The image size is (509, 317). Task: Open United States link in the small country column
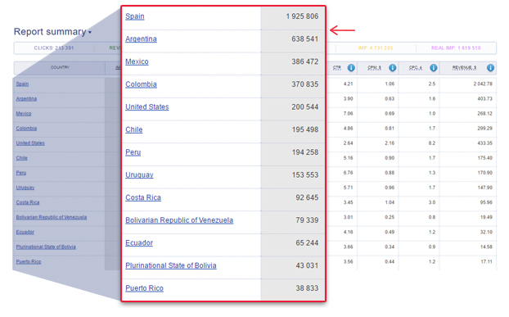pos(30,143)
